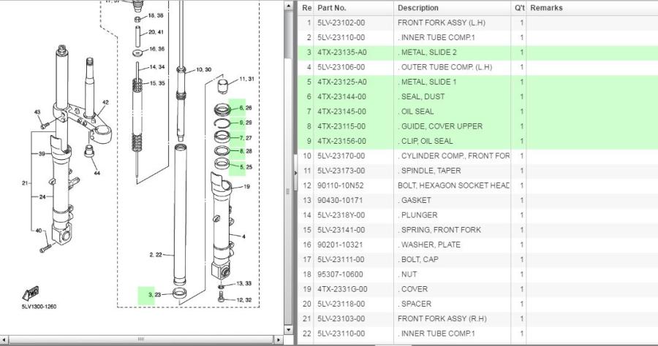Select diagram callout 11, 31

247,79
